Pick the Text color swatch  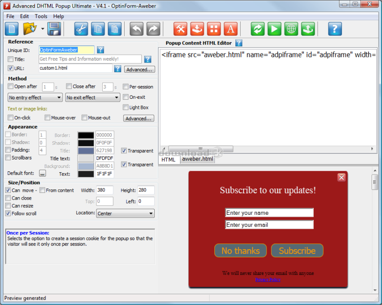coord(86,174)
